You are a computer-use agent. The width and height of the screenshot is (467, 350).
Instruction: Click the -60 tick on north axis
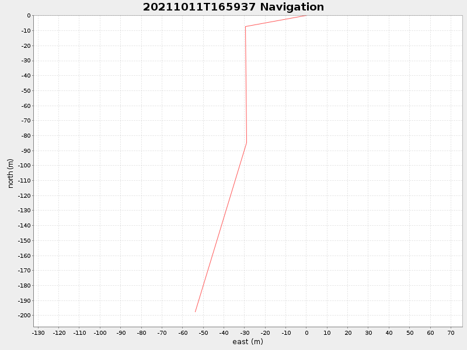[x=26, y=106]
